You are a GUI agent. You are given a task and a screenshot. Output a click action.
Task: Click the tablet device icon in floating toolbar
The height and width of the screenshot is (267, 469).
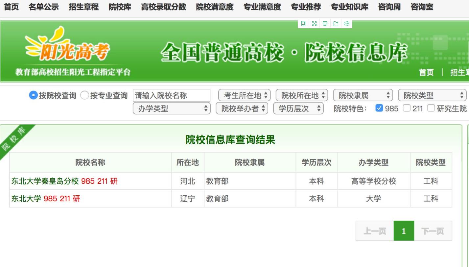point(303,23)
